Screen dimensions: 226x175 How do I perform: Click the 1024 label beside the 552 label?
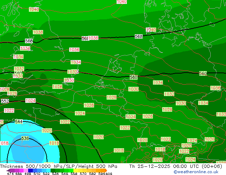[31, 100]
